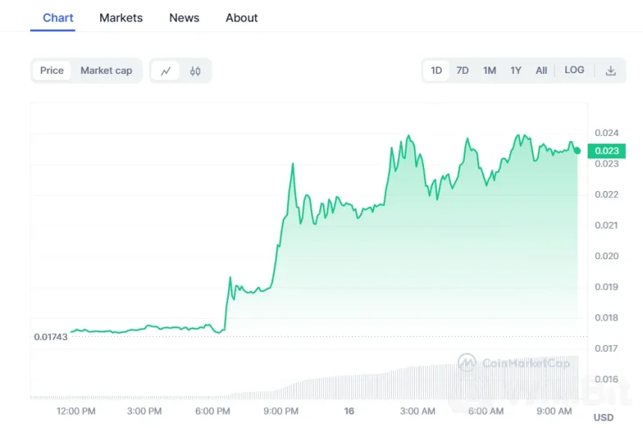643x428 pixels.
Task: Go to the News tab
Action: click(184, 17)
